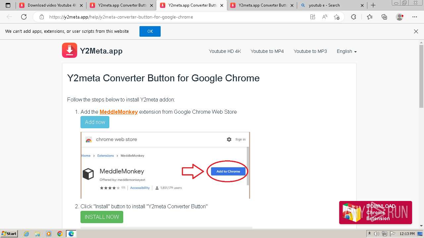View site information lock icon
Image resolution: width=424 pixels, height=238 pixels.
[41, 17]
